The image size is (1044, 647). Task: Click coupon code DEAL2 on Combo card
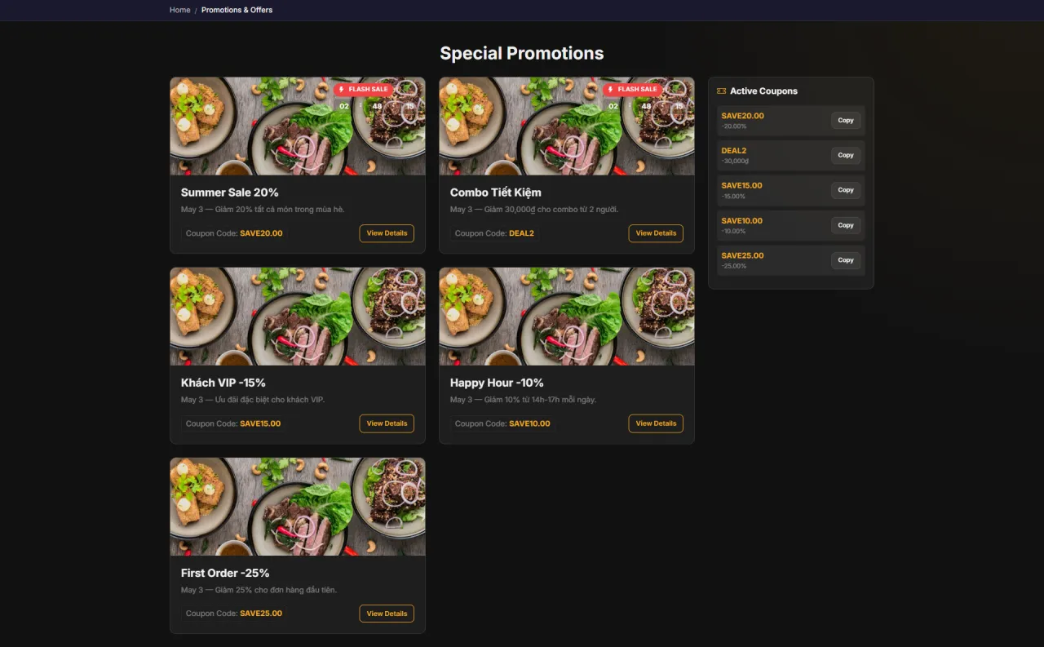(521, 233)
